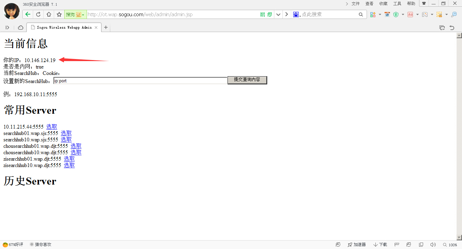Screen dimensions: 462x249
Task: Reload the page with the refresh icon
Action: [38, 15]
